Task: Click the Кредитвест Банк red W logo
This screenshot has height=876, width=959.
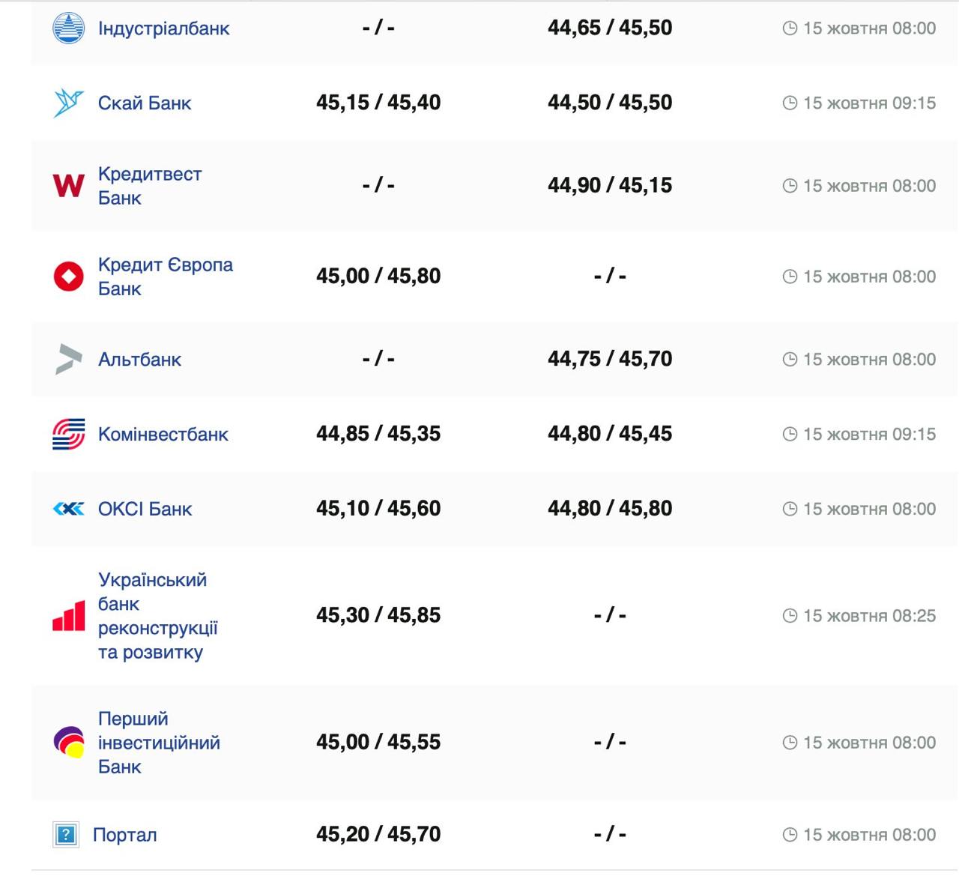Action: pos(68,185)
